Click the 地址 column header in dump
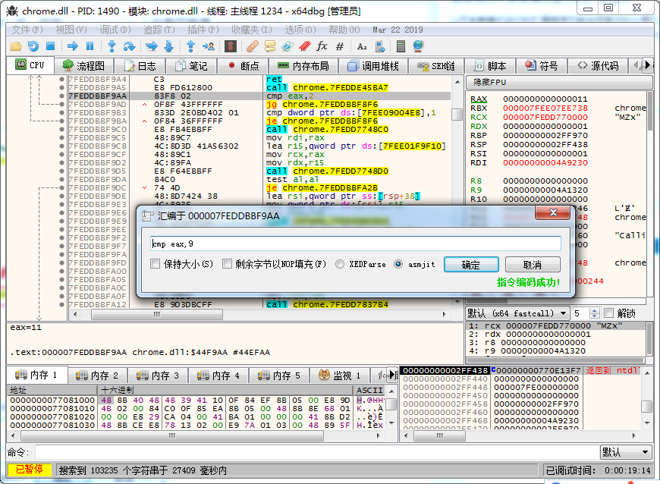This screenshot has width=660, height=484. click(x=52, y=390)
